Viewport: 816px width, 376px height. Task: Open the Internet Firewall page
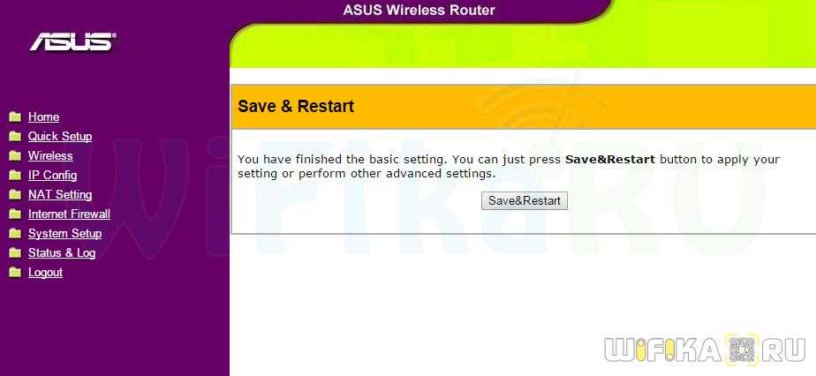(x=69, y=214)
